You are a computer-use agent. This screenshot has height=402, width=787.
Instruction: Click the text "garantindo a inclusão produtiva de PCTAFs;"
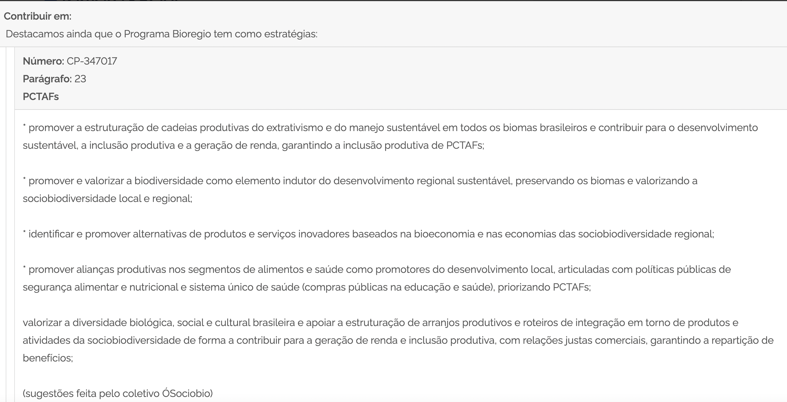click(383, 146)
